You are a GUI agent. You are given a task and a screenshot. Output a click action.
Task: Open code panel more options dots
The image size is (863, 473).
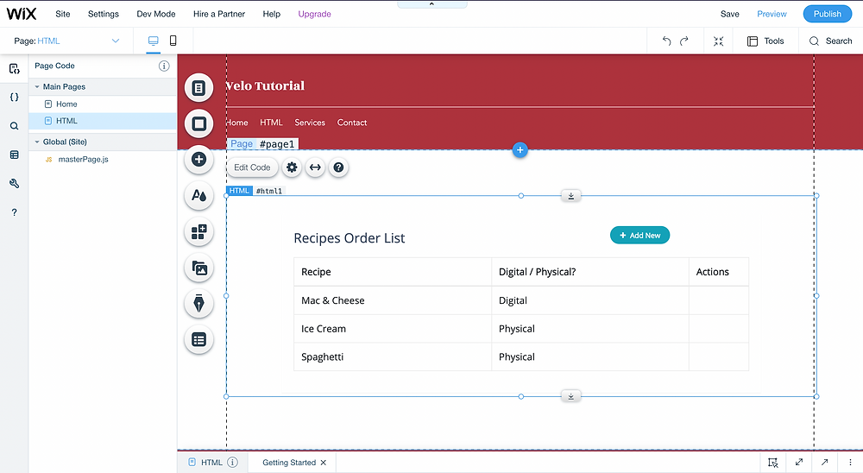(x=850, y=463)
